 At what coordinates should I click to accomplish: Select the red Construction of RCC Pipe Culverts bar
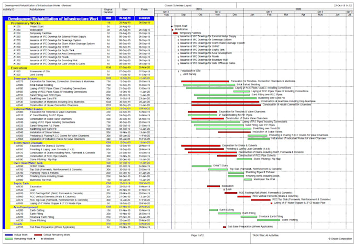[227, 155]
